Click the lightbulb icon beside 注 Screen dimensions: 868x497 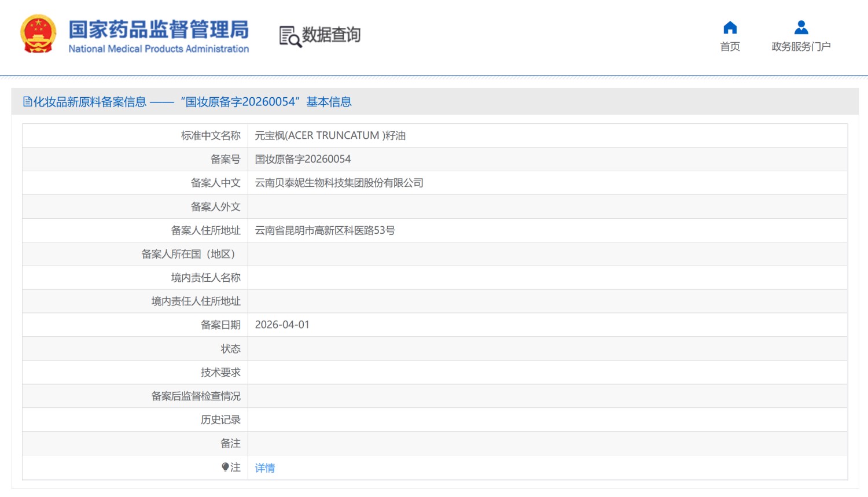click(x=225, y=467)
